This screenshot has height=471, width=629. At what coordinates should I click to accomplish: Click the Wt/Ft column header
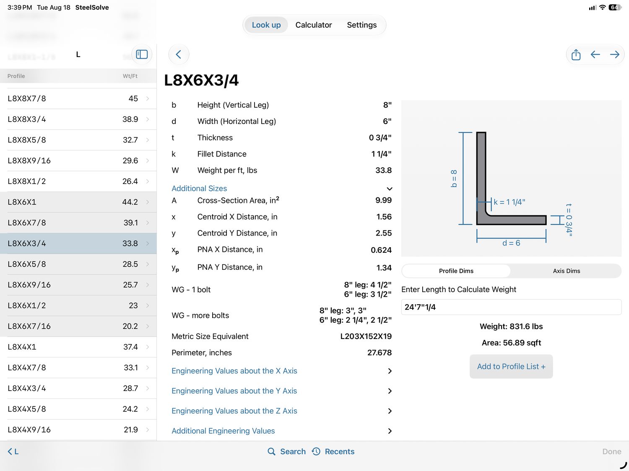pyautogui.click(x=130, y=76)
